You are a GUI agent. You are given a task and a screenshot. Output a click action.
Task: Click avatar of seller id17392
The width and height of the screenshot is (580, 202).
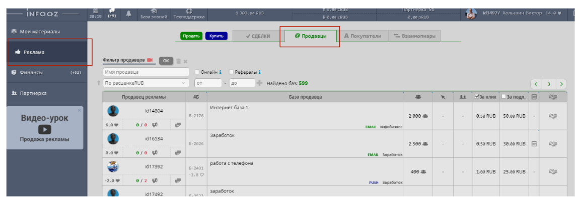pyautogui.click(x=113, y=167)
